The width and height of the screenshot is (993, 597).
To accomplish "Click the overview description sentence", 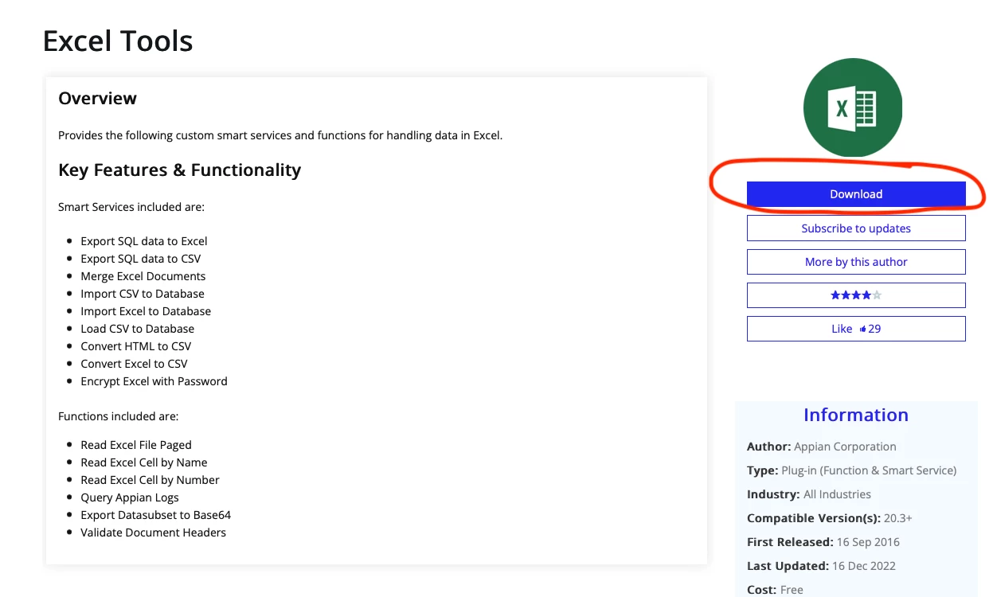I will [x=280, y=135].
